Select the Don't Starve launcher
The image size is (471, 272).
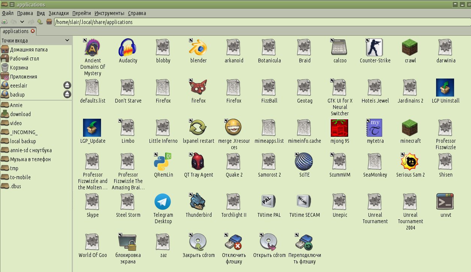(128, 91)
